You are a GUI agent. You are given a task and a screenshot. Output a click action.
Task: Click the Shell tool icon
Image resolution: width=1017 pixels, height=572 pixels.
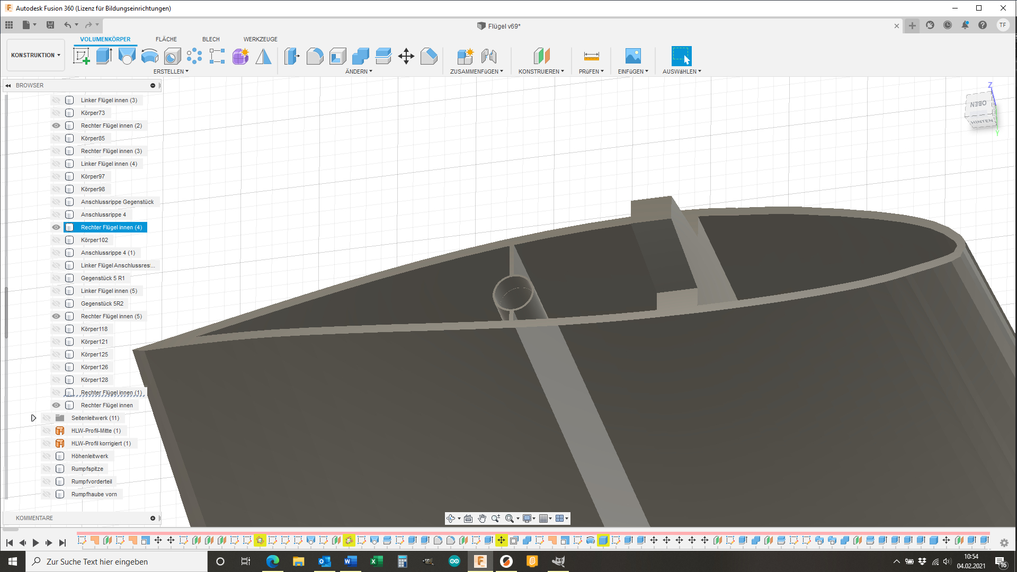click(x=337, y=56)
